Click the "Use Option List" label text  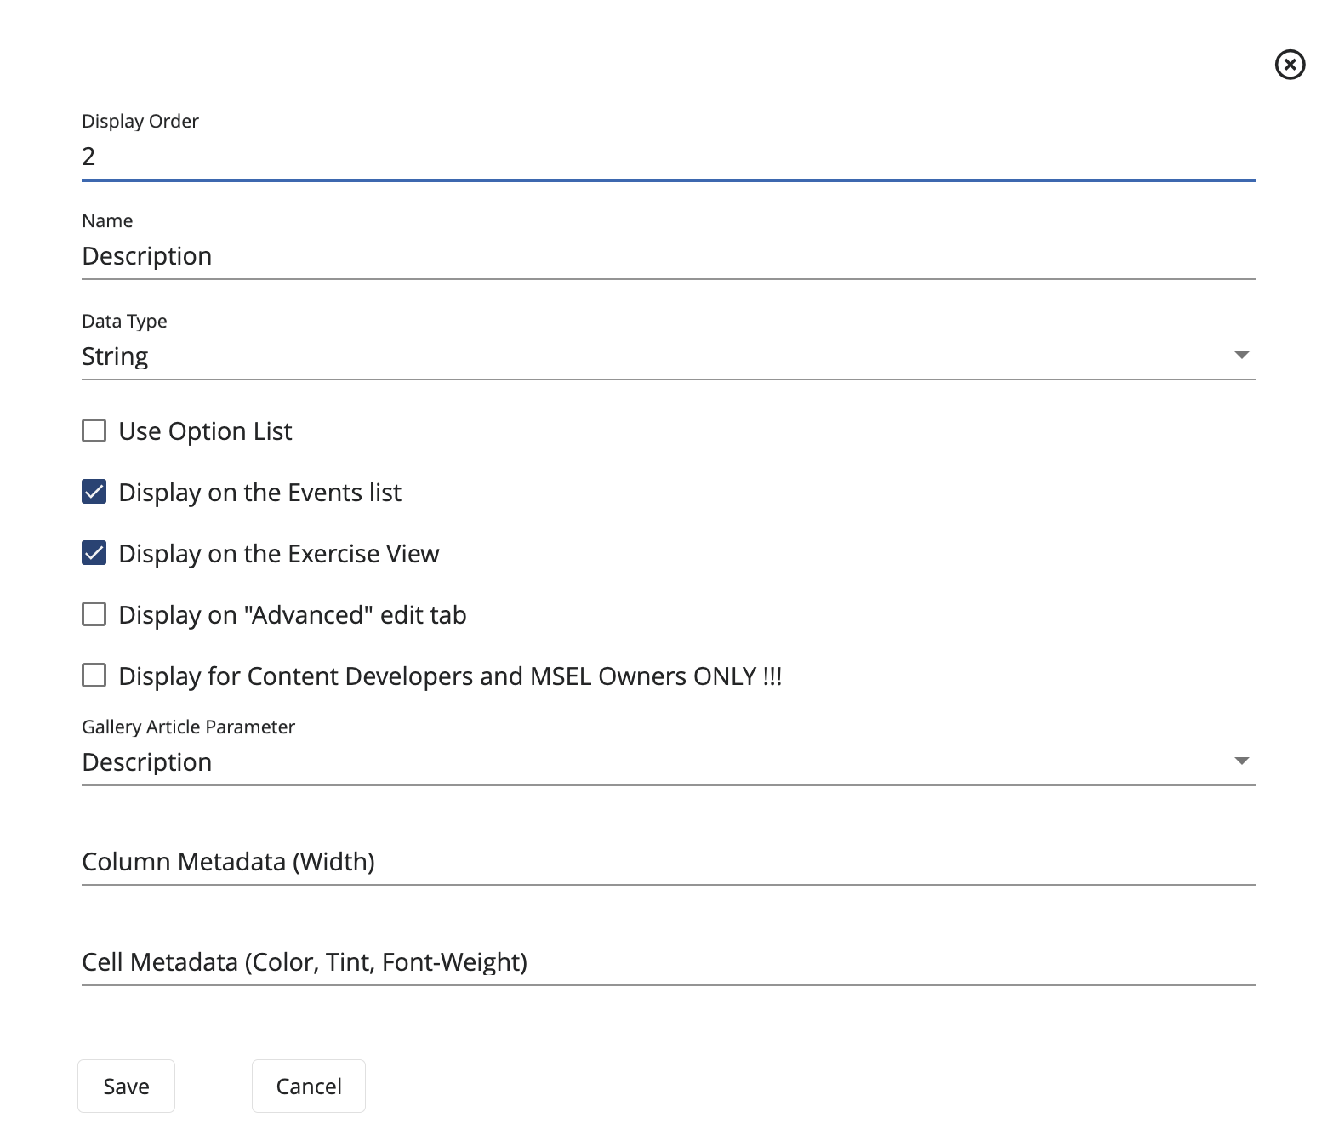coord(205,431)
